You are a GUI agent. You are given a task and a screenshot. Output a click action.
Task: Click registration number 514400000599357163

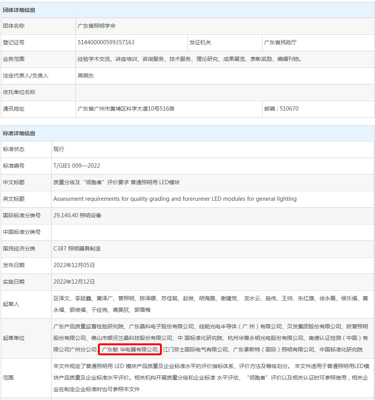[106, 42]
